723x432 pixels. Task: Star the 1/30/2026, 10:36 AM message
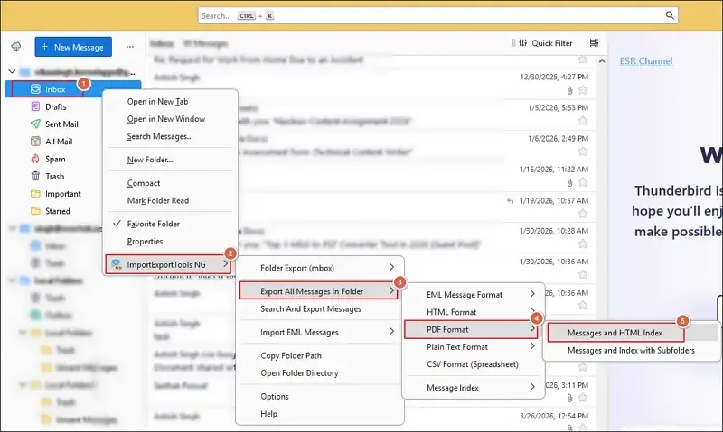point(583,275)
